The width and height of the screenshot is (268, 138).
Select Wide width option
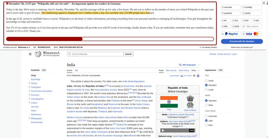click(x=206, y=105)
